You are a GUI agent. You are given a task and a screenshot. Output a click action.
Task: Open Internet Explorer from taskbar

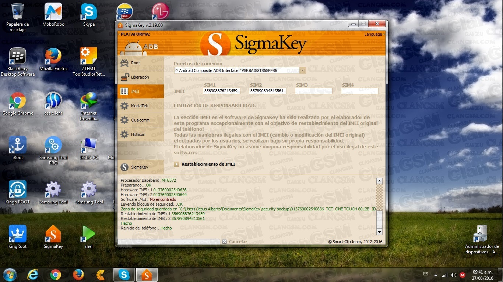[33, 275]
